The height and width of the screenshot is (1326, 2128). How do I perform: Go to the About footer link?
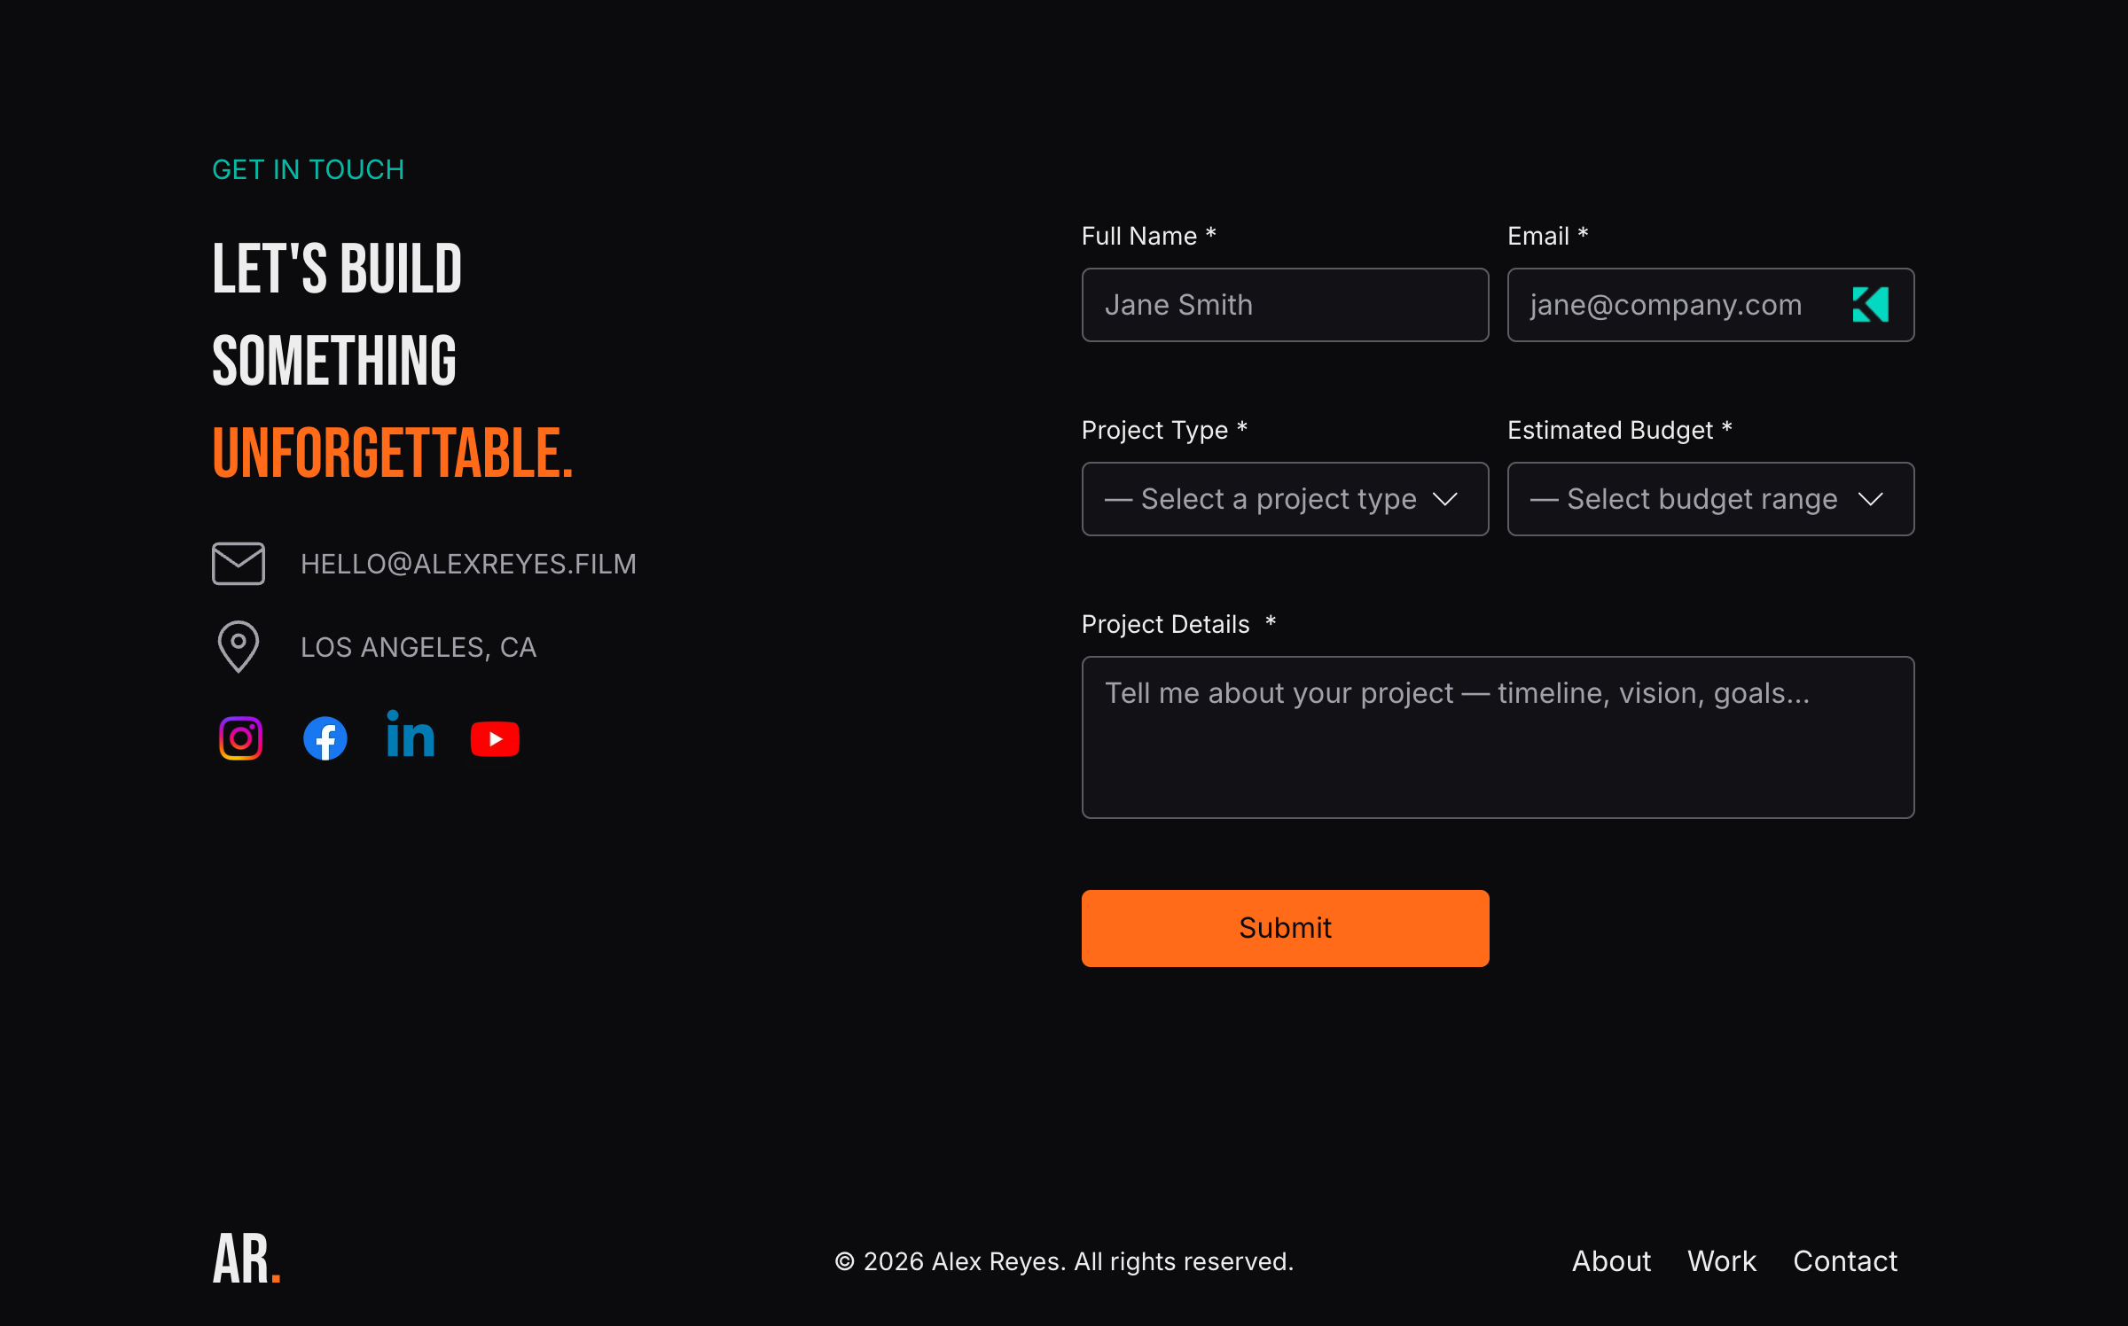pyautogui.click(x=1611, y=1261)
